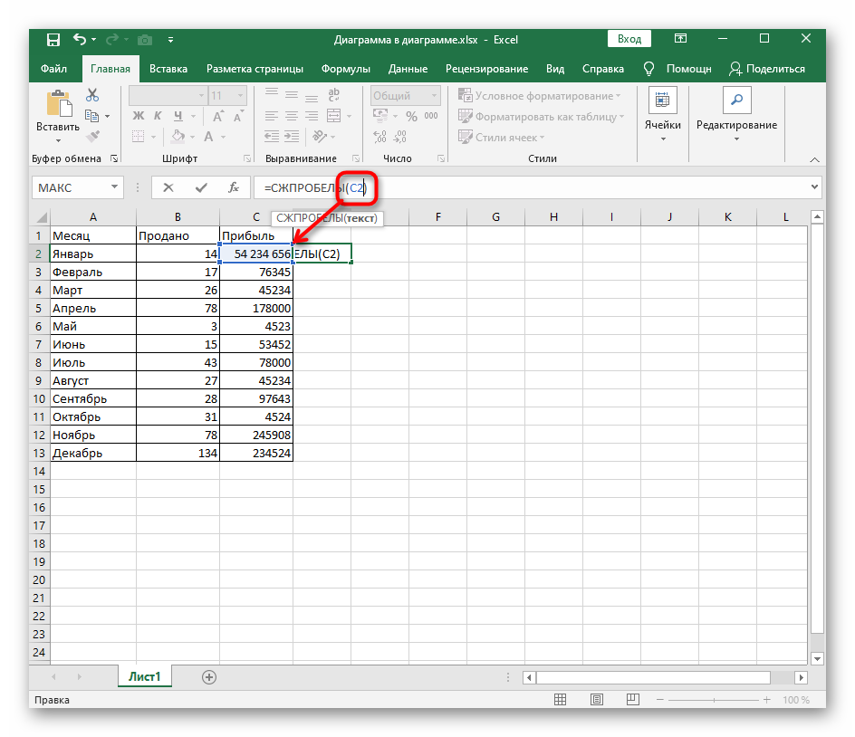Click the Поделиться share button
The width and height of the screenshot is (855, 737).
[x=767, y=69]
